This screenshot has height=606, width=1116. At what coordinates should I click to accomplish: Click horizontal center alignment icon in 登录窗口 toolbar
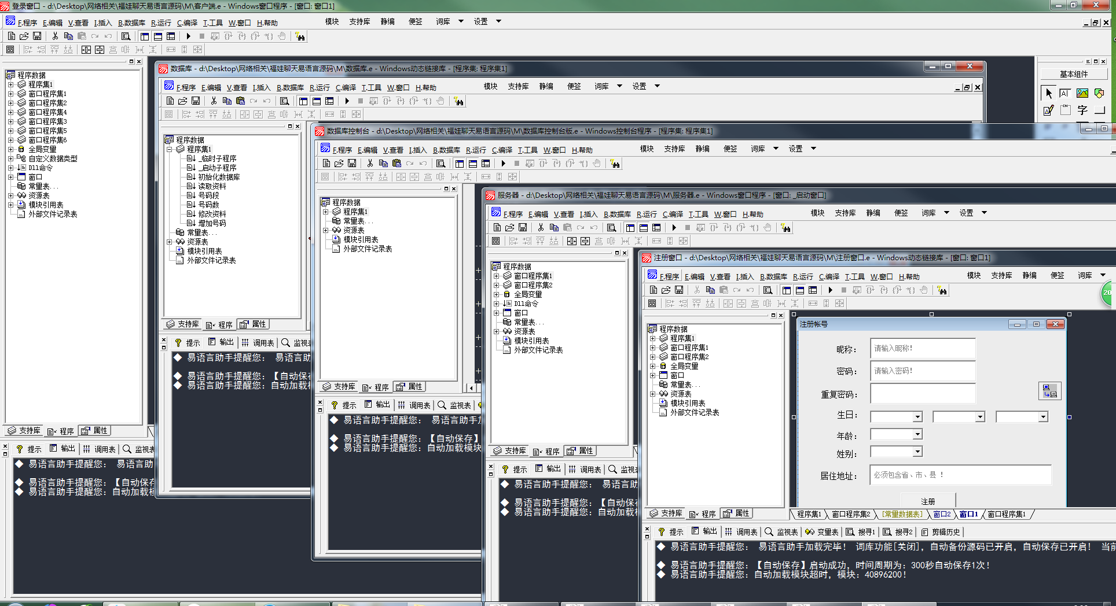(x=86, y=50)
